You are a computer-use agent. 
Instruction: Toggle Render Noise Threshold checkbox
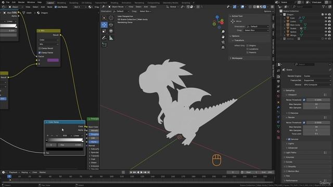coord(304,123)
